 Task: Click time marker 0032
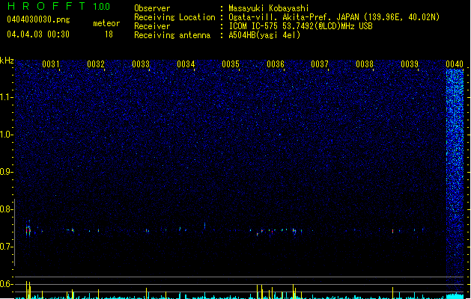click(x=96, y=64)
